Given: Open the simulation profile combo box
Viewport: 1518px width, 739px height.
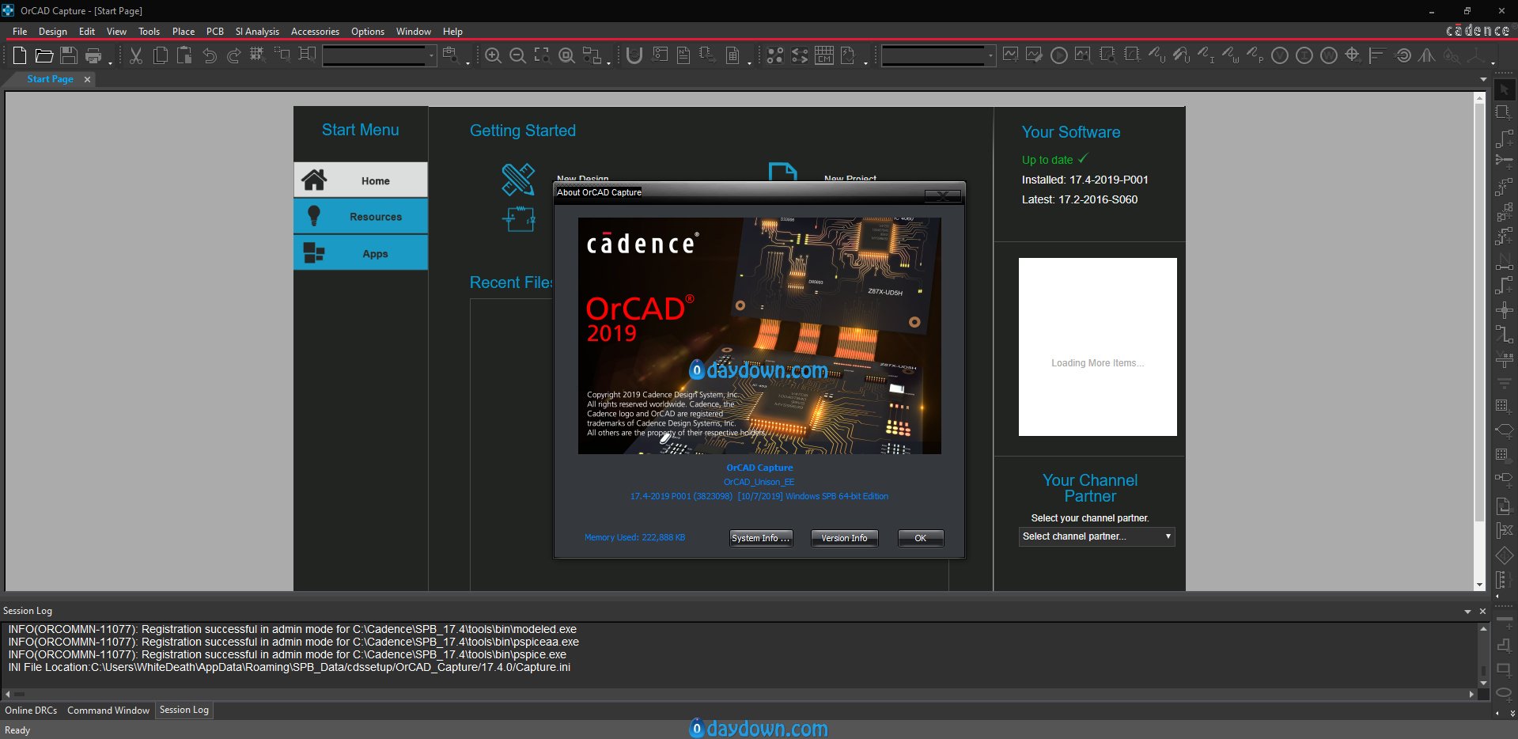Looking at the screenshot, I should coord(938,55).
